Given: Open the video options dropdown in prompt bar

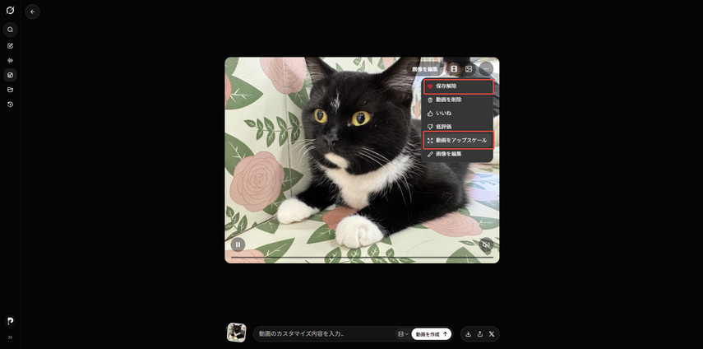Looking at the screenshot, I should [403, 334].
